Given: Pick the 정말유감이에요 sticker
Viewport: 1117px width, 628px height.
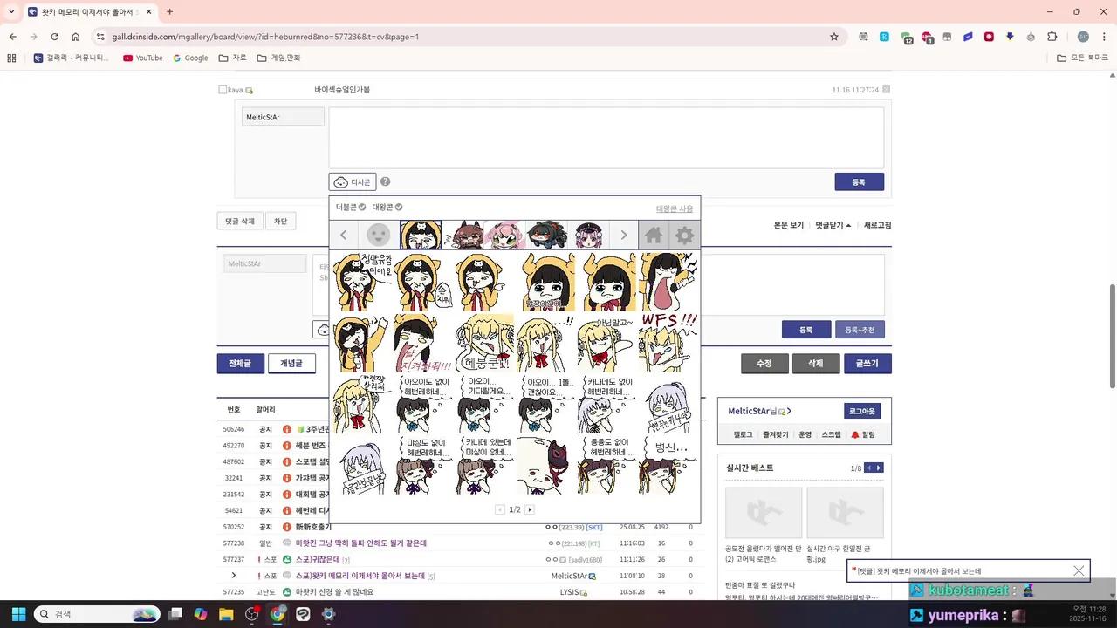Looking at the screenshot, I should pos(362,282).
